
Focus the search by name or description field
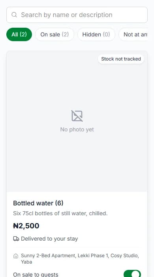click(77, 15)
